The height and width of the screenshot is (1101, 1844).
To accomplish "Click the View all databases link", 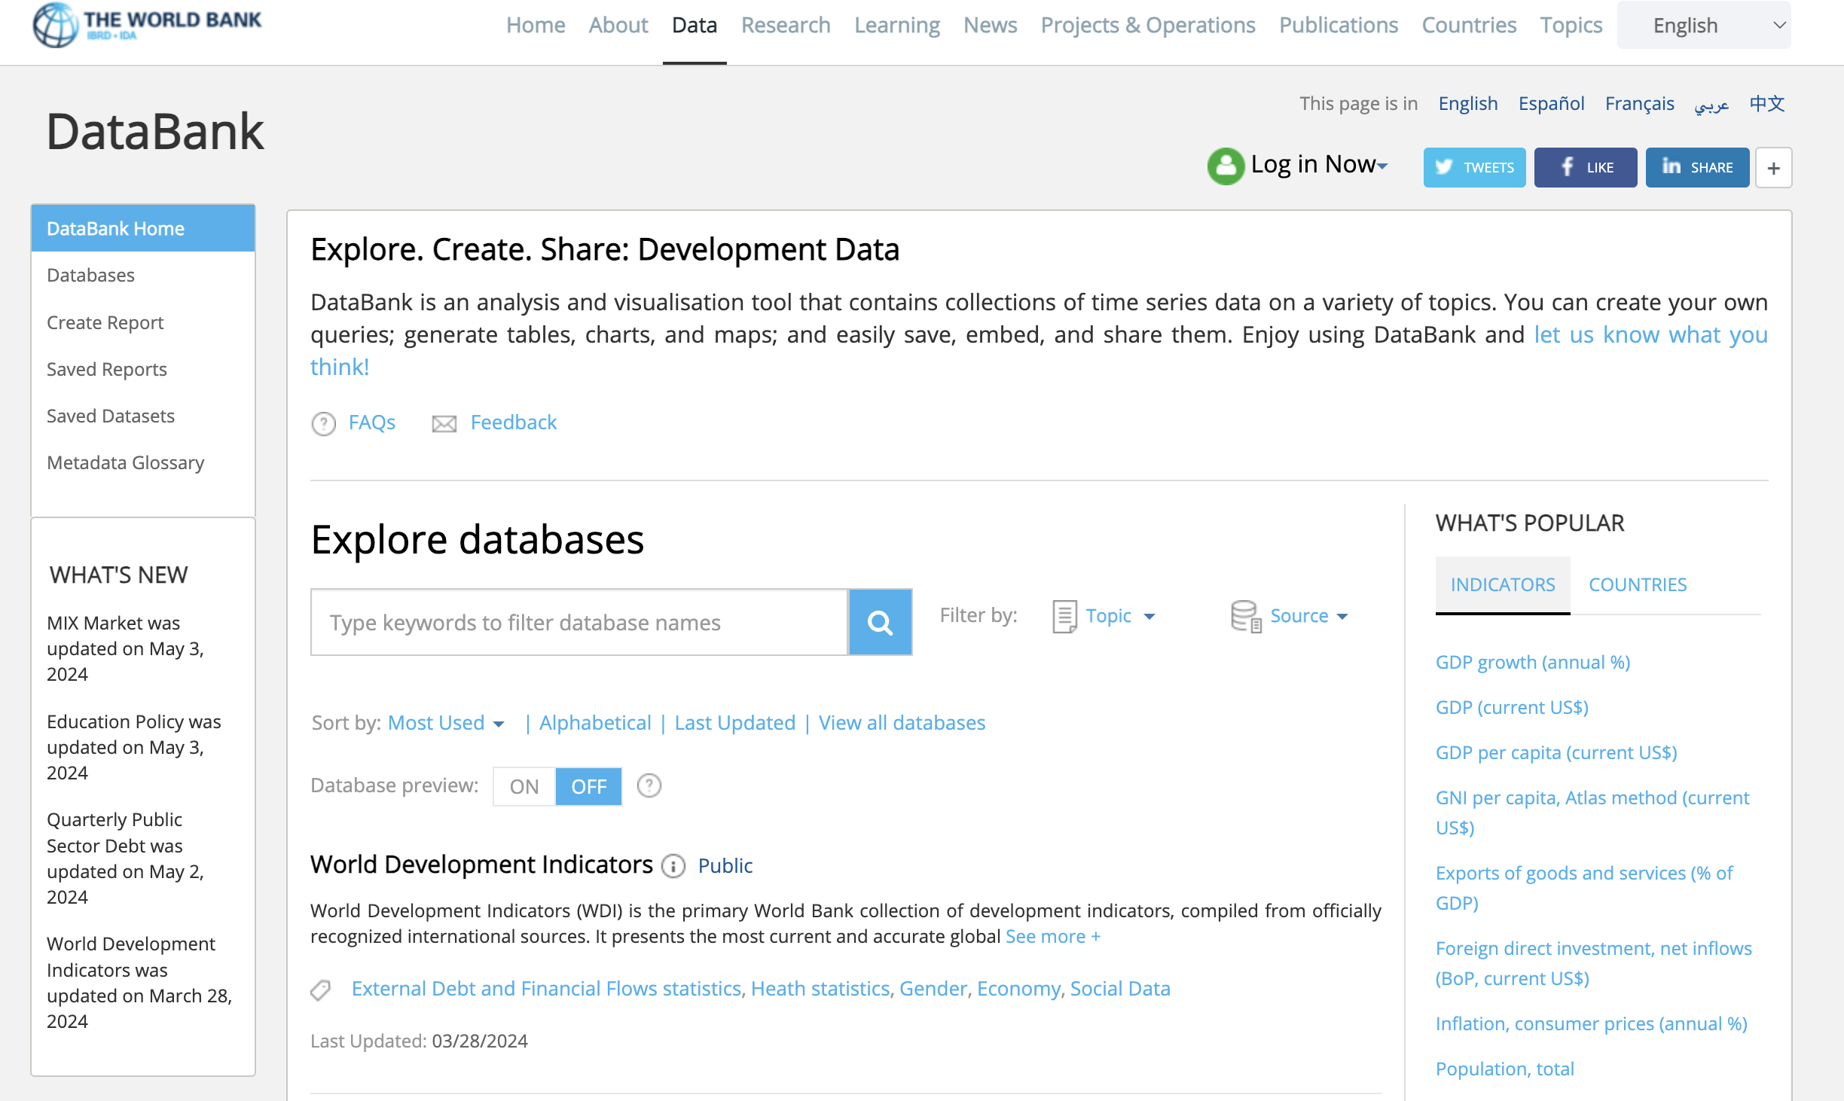I will coord(901,722).
